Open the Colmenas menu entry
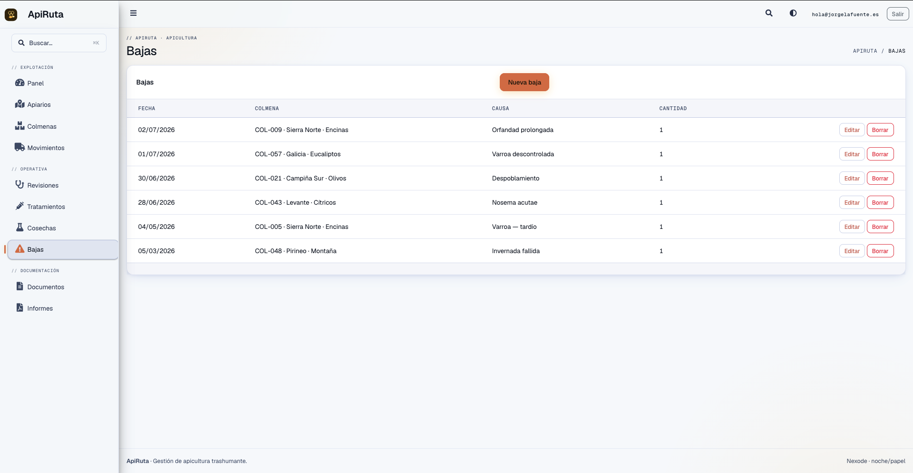This screenshot has height=473, width=913. (63, 126)
